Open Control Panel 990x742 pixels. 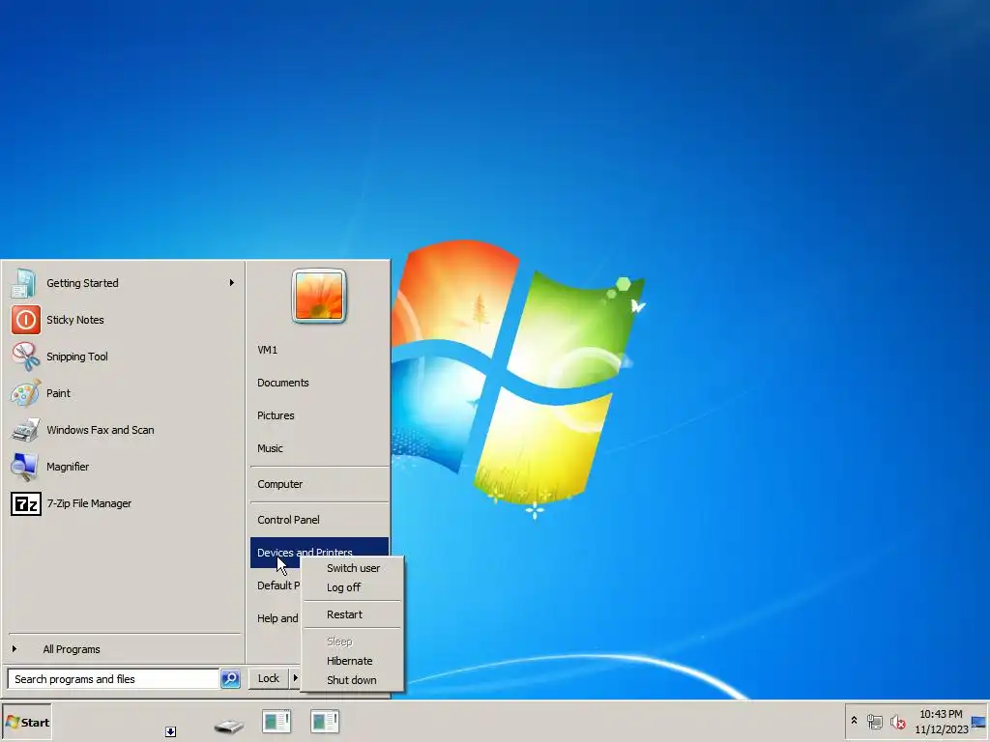click(319, 520)
